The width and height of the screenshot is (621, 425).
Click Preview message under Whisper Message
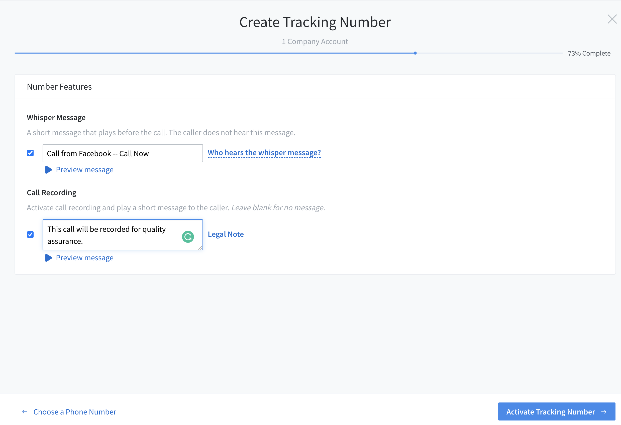(x=85, y=170)
